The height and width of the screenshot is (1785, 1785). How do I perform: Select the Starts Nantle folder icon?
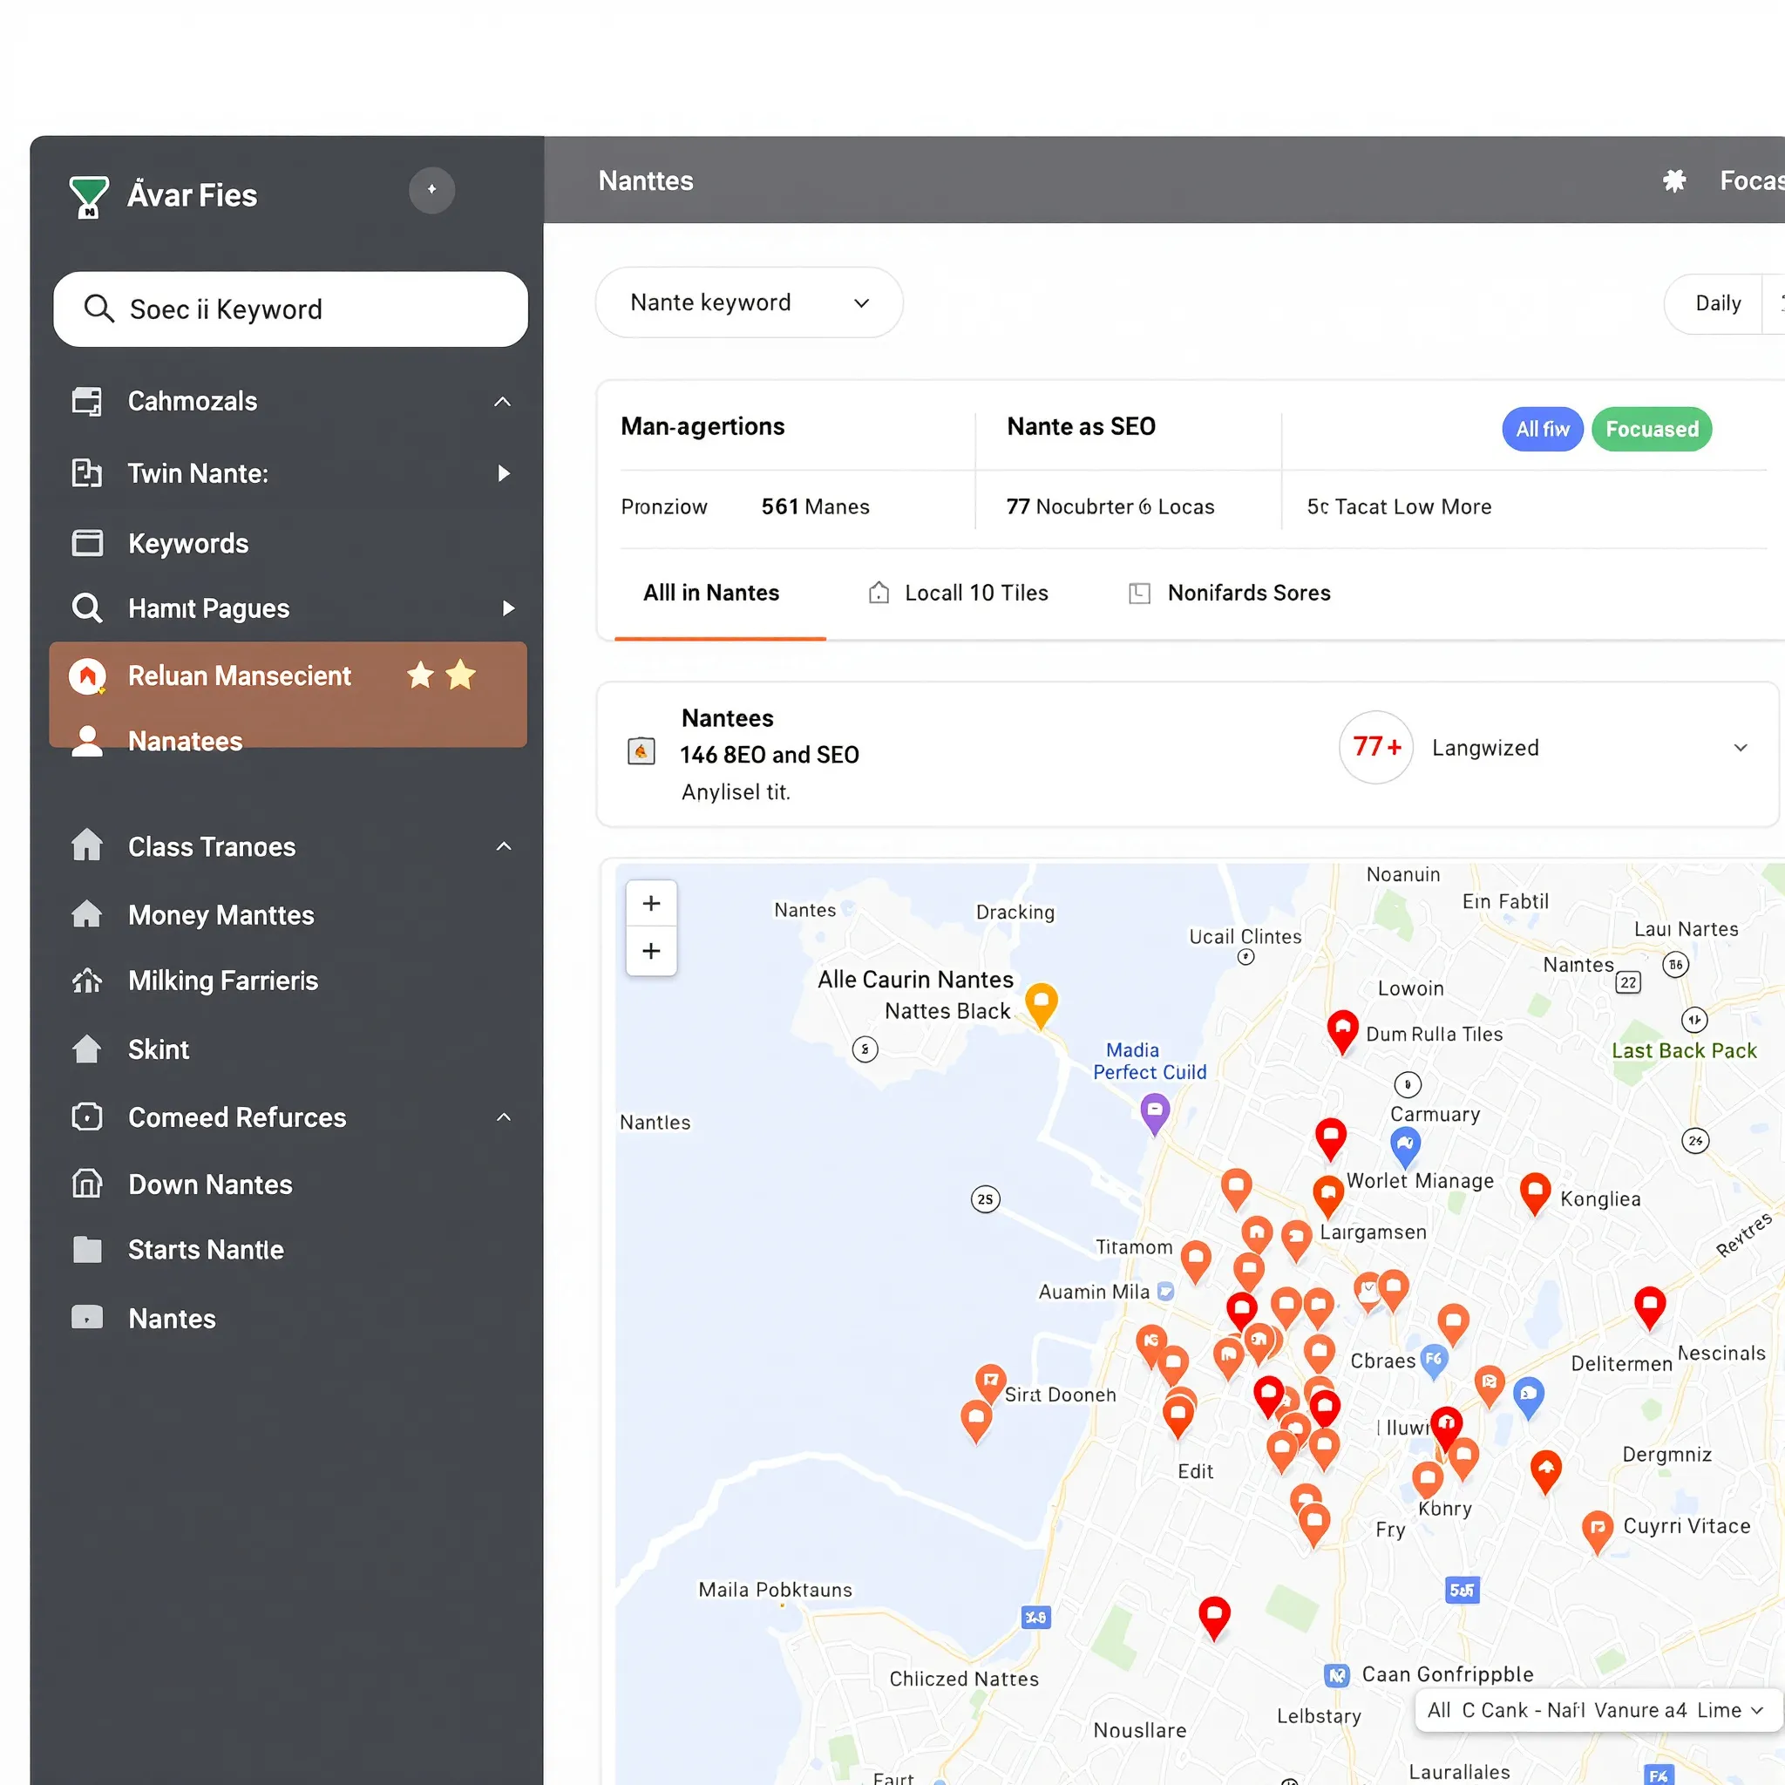coord(88,1249)
